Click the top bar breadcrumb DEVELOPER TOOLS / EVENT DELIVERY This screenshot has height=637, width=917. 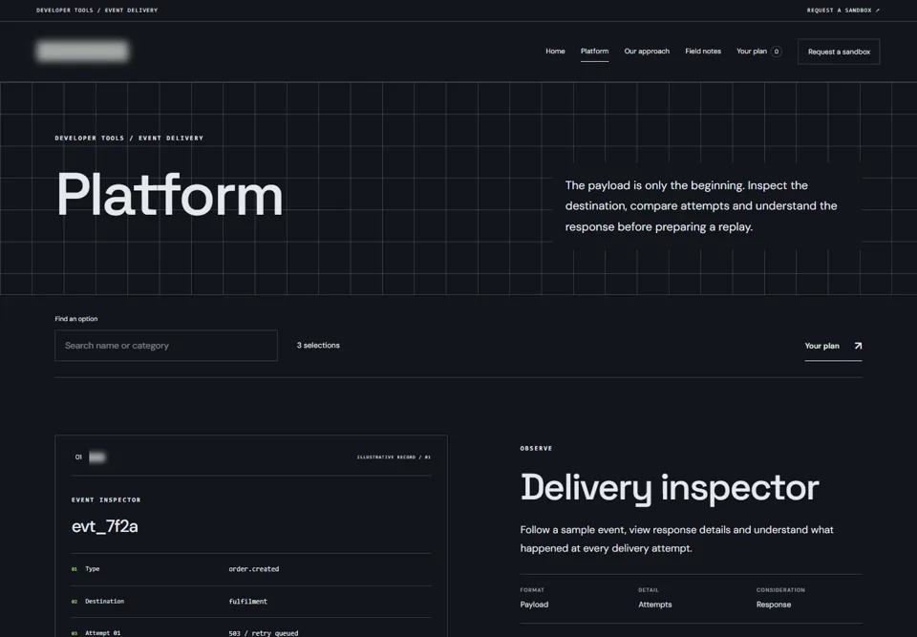pyautogui.click(x=97, y=10)
